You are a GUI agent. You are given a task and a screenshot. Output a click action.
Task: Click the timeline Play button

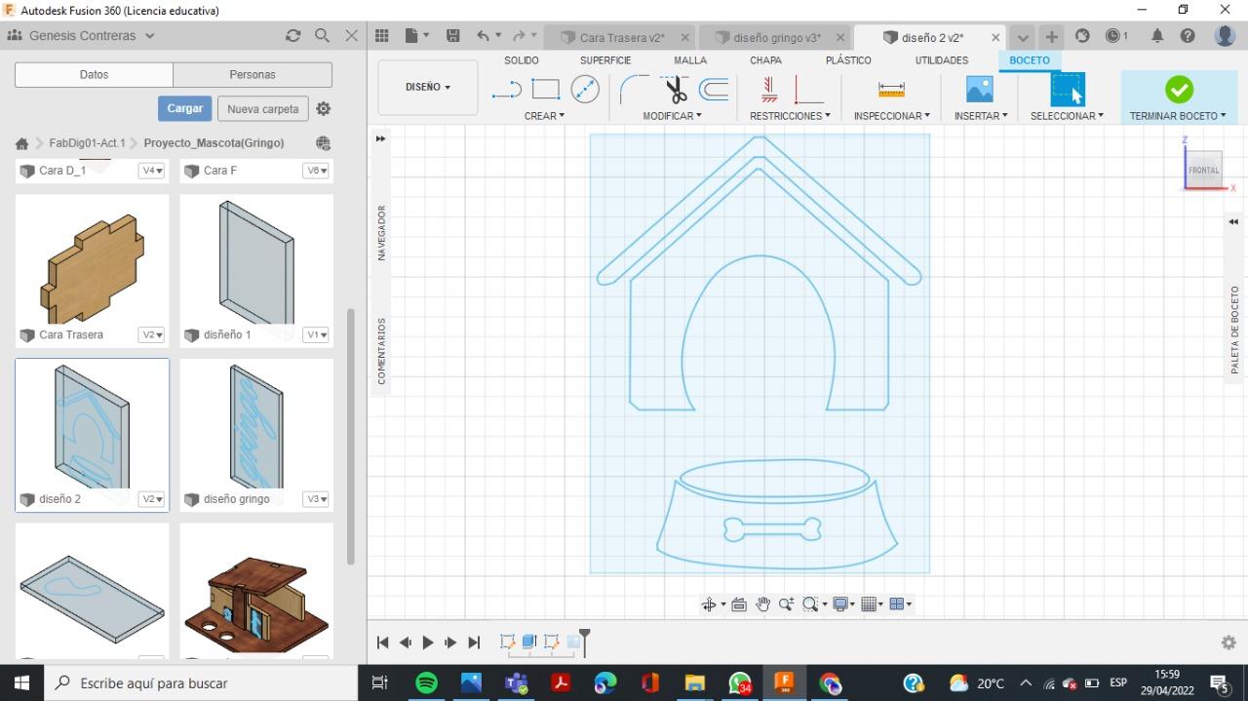(x=427, y=643)
